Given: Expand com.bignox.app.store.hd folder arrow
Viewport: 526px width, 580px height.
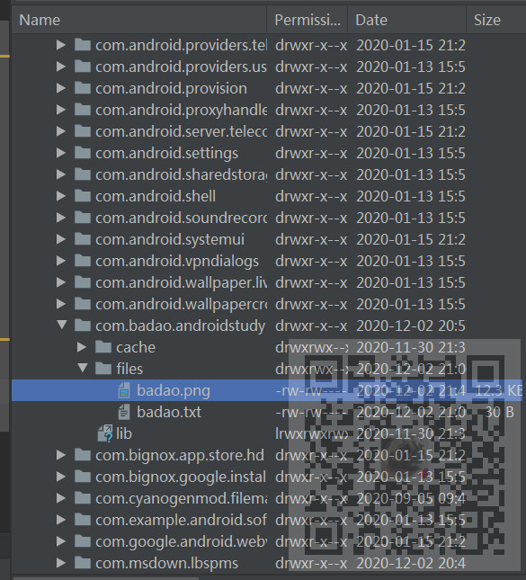Looking at the screenshot, I should coord(61,455).
